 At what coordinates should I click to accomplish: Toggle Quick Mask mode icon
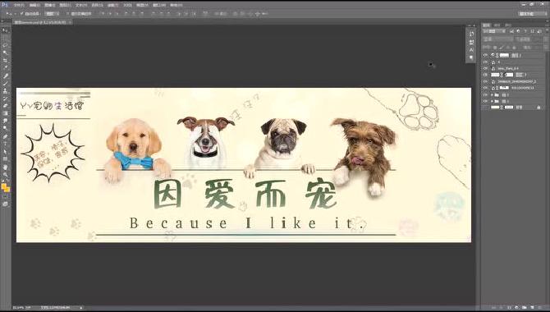tap(5, 197)
